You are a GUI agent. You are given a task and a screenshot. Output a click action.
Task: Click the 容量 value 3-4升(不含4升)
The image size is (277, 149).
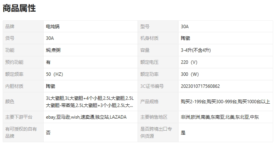[196, 50]
